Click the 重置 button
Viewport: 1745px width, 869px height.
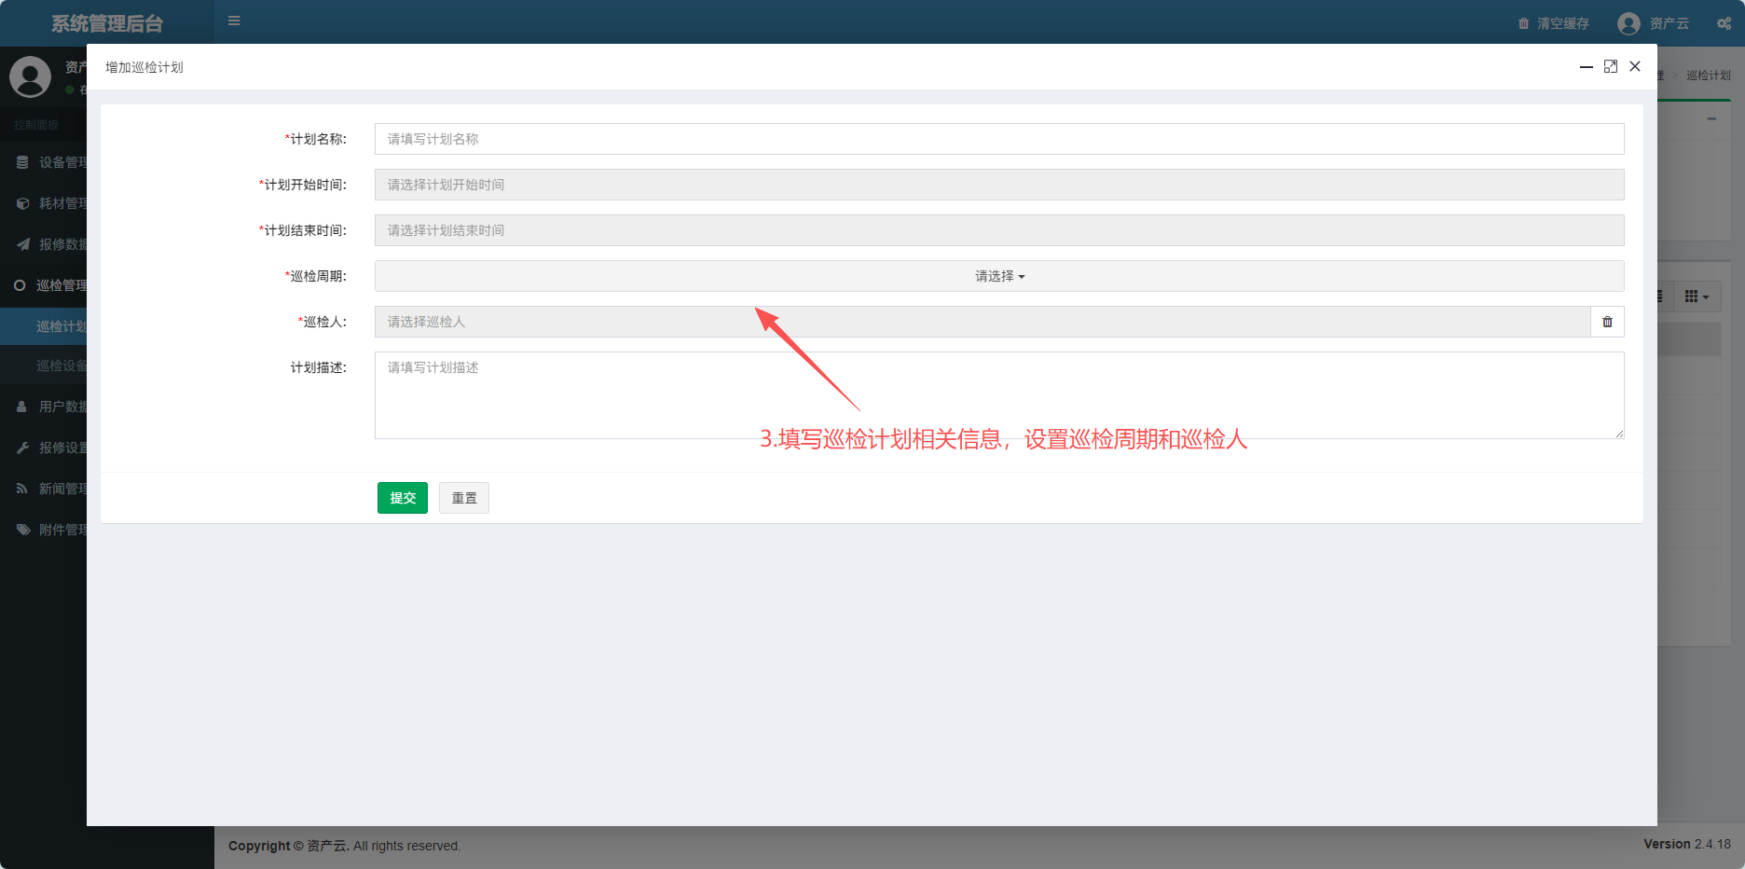464,498
